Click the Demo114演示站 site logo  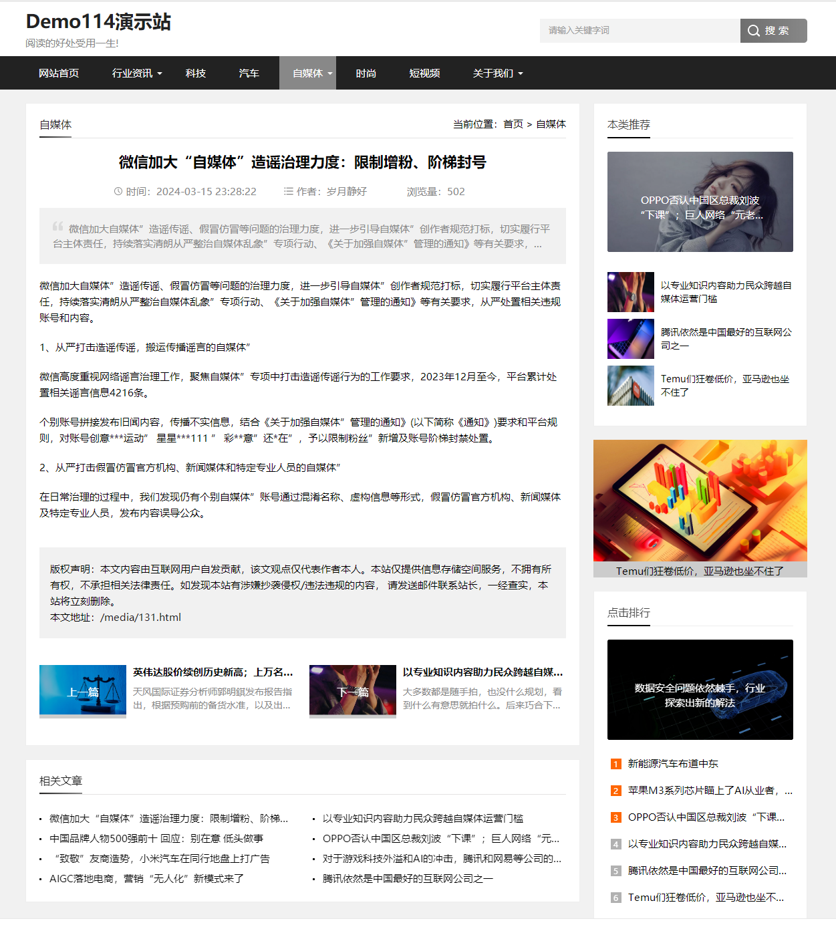pos(98,22)
